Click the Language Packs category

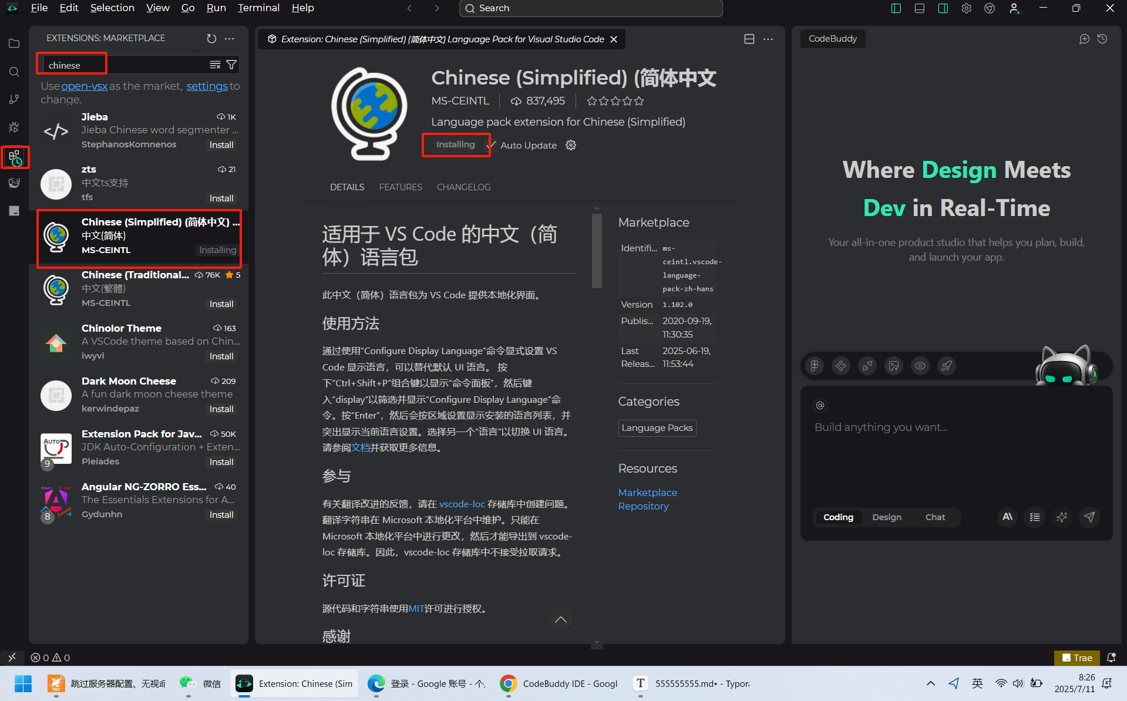(x=657, y=428)
